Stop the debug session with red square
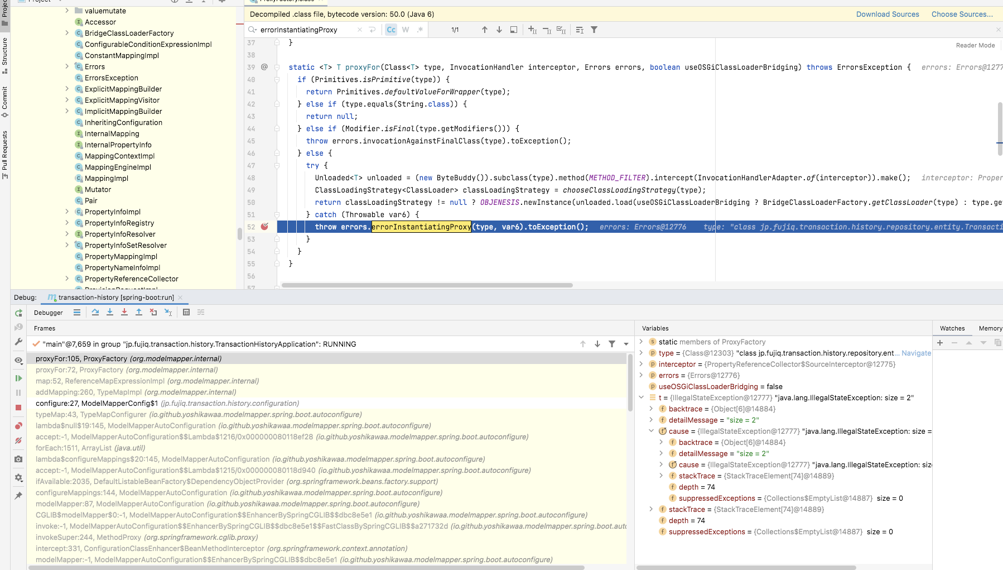This screenshot has height=570, width=1003. click(x=18, y=408)
